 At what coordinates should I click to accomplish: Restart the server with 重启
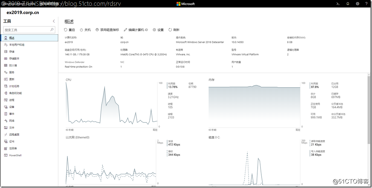(69, 30)
